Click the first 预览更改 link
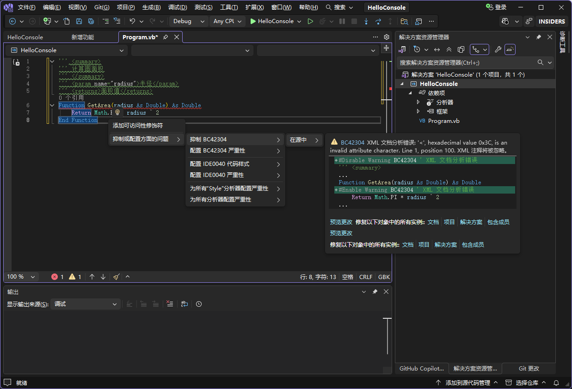The height and width of the screenshot is (389, 572). 341,222
